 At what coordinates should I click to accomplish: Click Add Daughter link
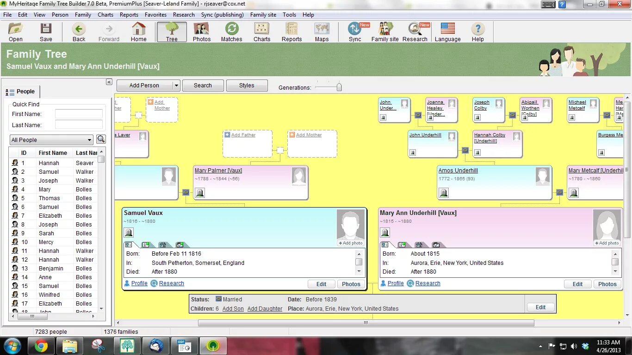point(265,309)
